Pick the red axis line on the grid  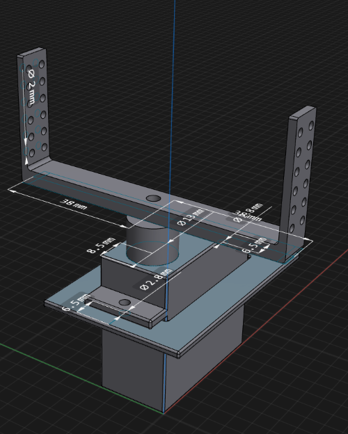tap(255, 331)
